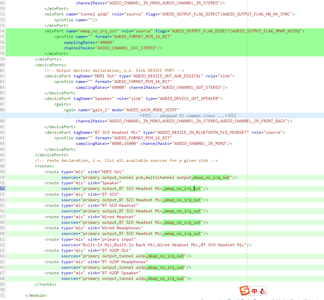
Task: Select line number 64 of the BT A2DP Out sources
Action: (2, 256)
